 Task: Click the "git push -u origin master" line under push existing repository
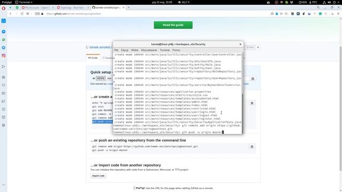coord(110,150)
